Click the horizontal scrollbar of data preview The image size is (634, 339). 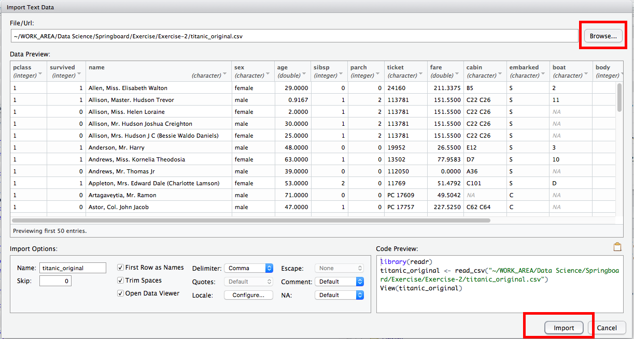(251, 220)
